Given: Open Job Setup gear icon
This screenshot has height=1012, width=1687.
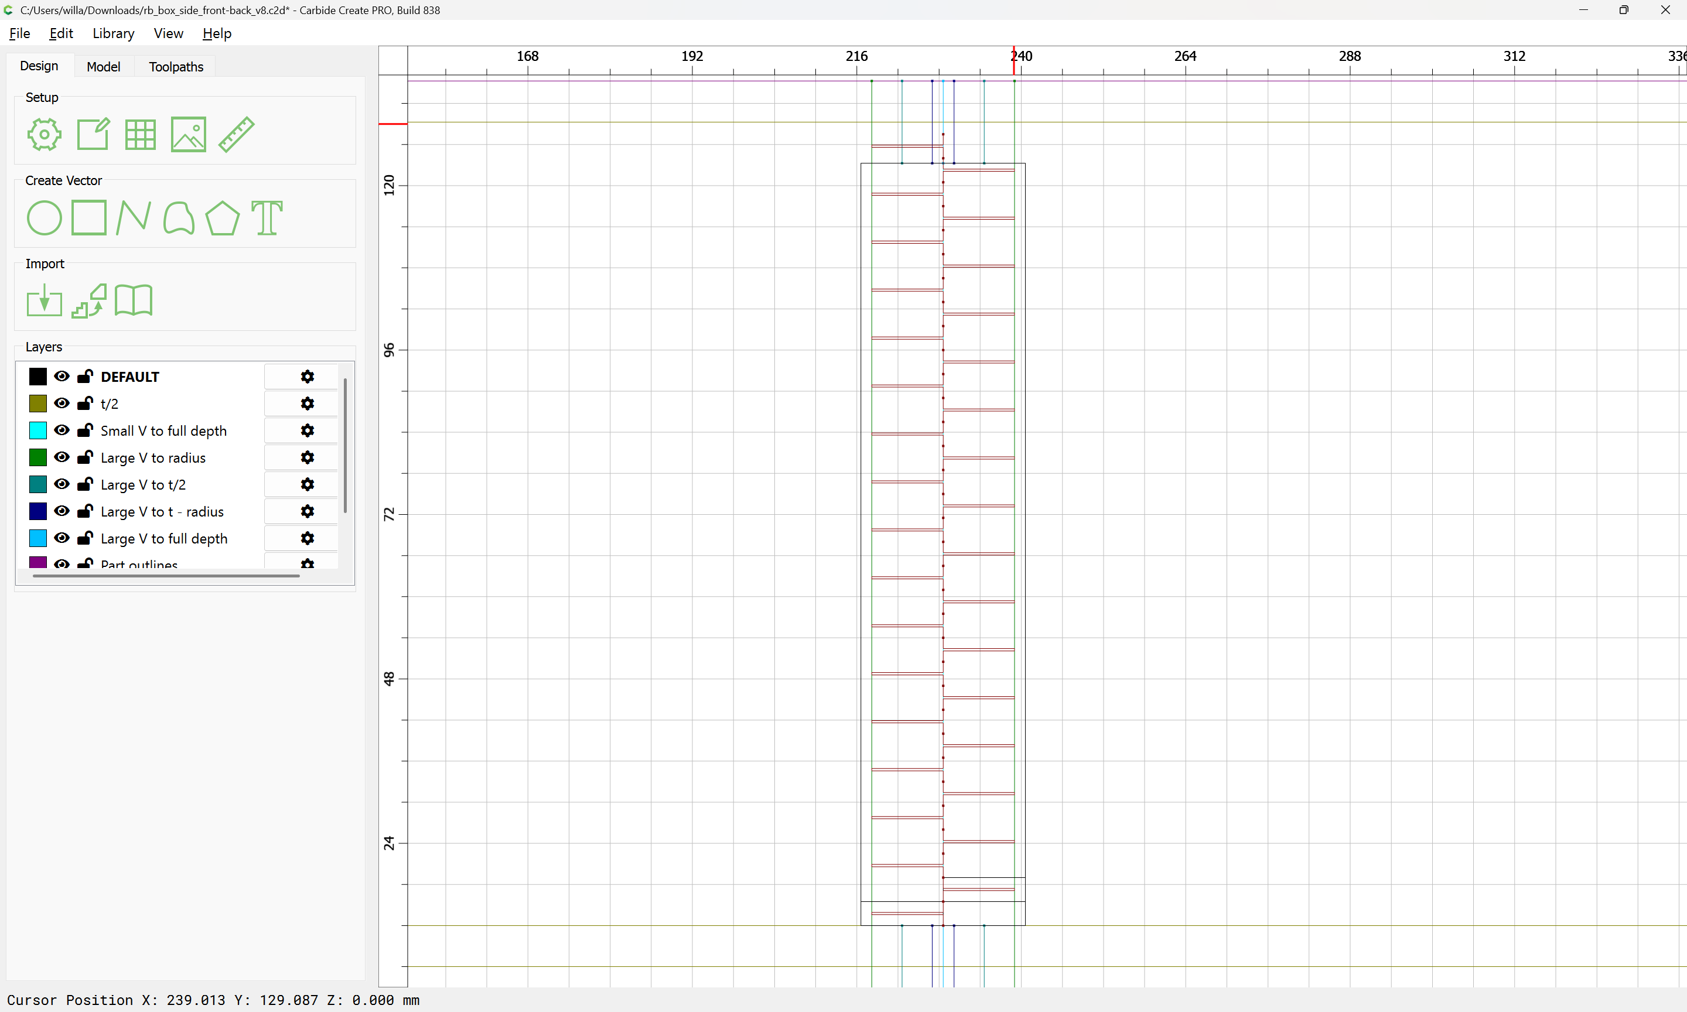Looking at the screenshot, I should click(45, 134).
